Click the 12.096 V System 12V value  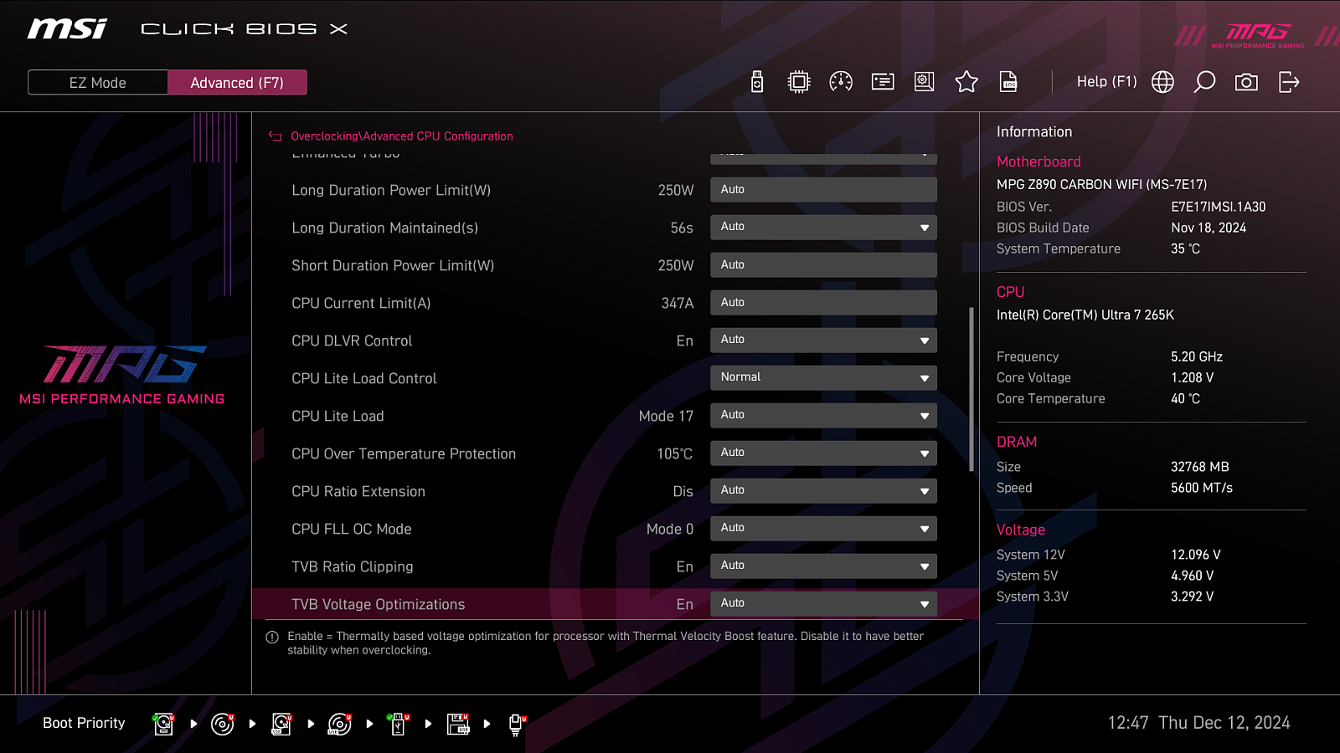[x=1196, y=555]
